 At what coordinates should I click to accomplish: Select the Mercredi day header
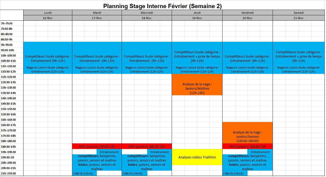point(147,13)
